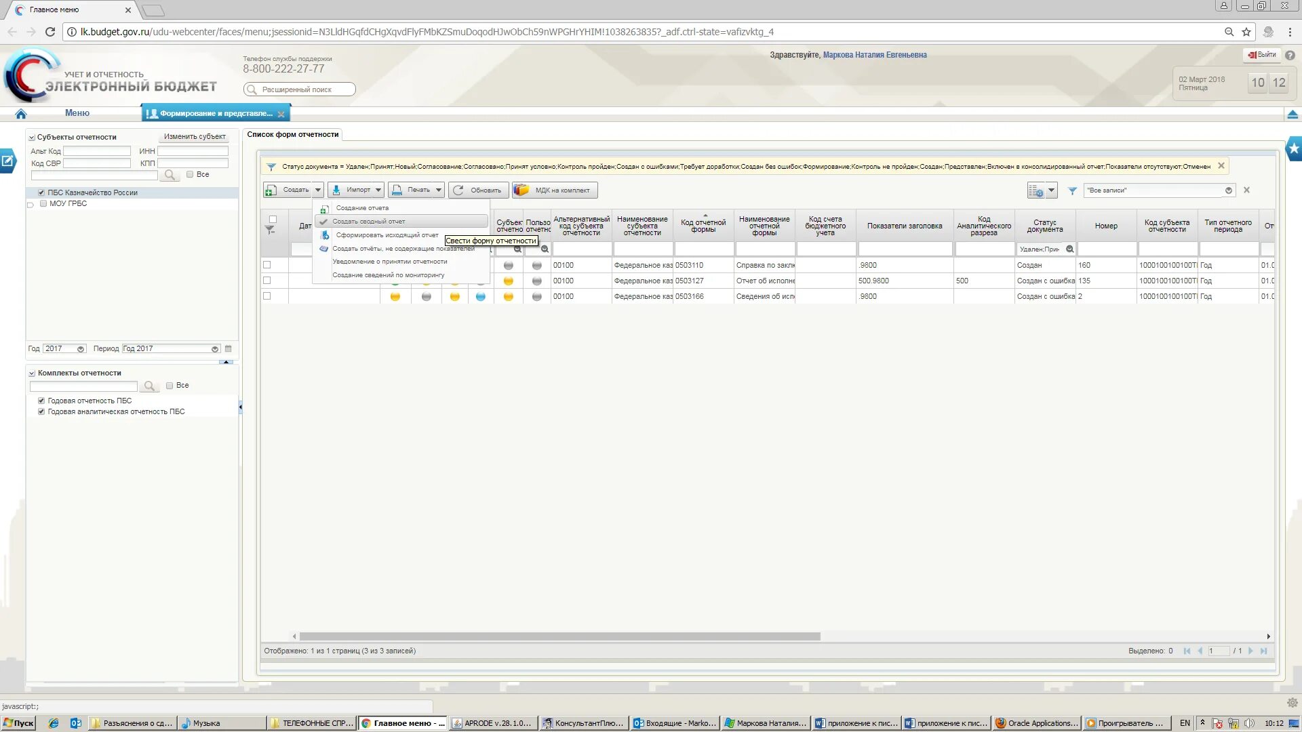Open the Год 2017 year combo box
The image size is (1302, 732).
(81, 349)
